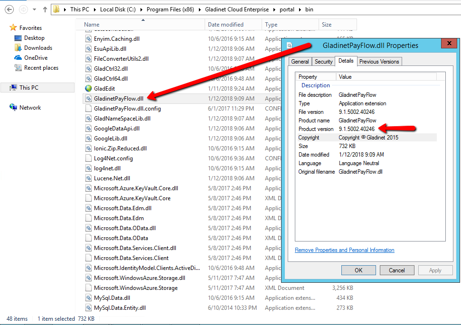Select the EsuApiLib.dll file icon
Screen dimensions: 461x325
pos(88,49)
